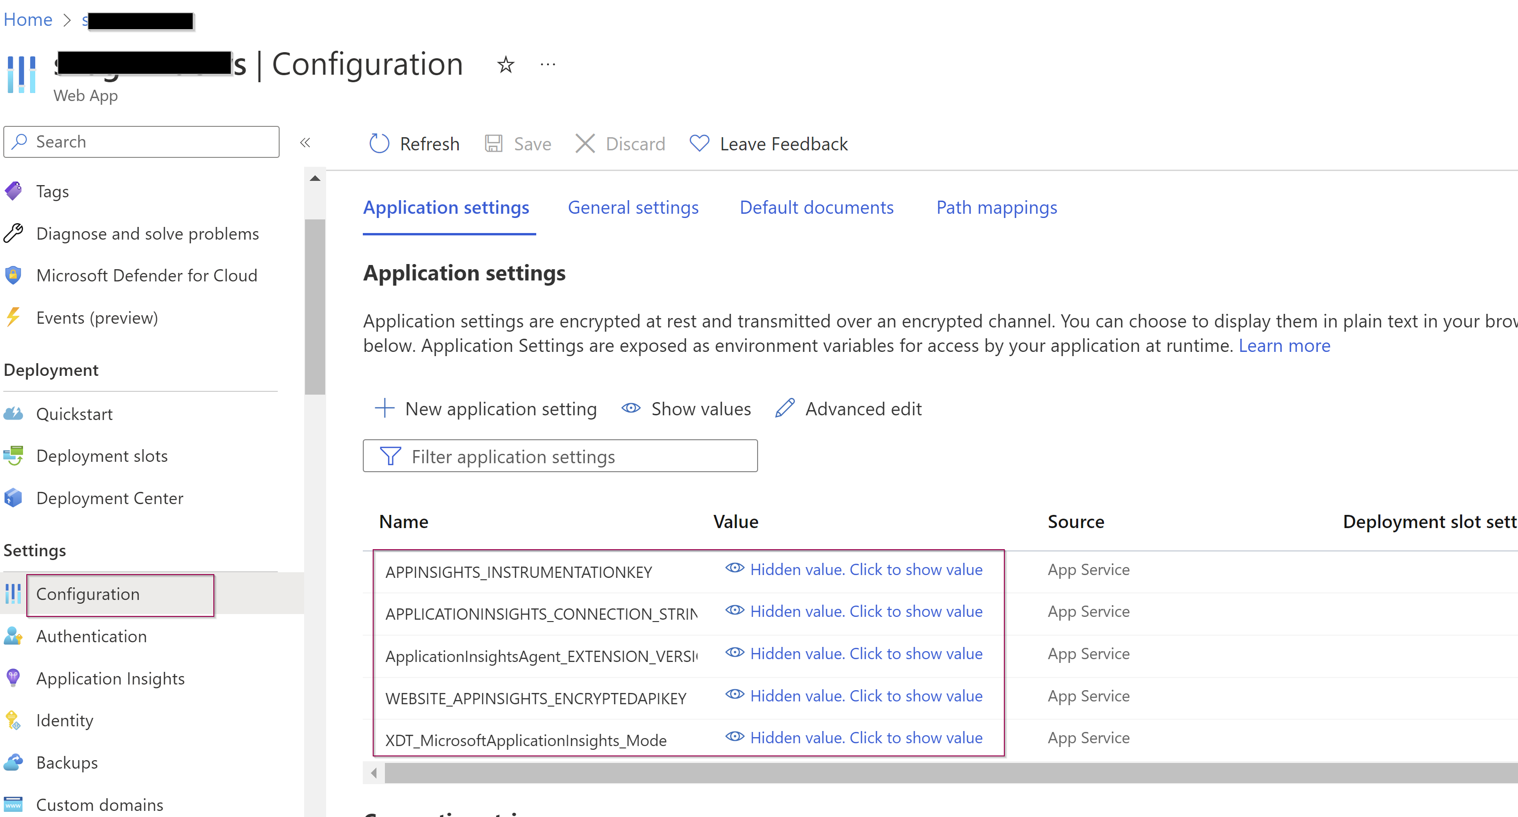Click the Source column header
Viewport: 1518px width, 817px height.
[1076, 522]
